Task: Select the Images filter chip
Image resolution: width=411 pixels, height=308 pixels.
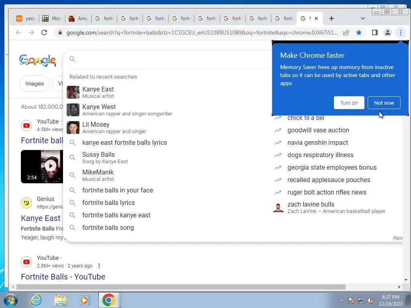Action: point(35,83)
